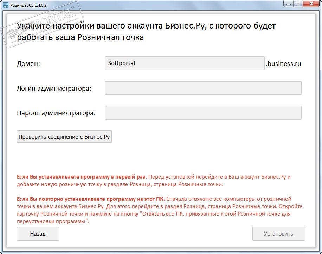Go back with the Назад button

pos(38,234)
